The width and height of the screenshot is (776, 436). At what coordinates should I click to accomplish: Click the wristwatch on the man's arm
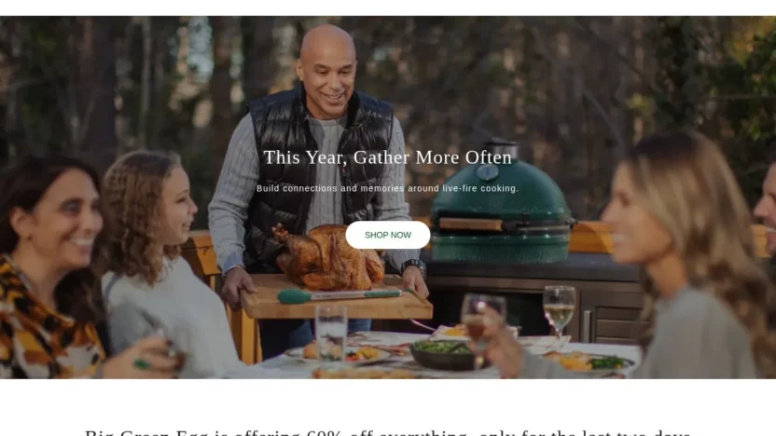click(414, 267)
